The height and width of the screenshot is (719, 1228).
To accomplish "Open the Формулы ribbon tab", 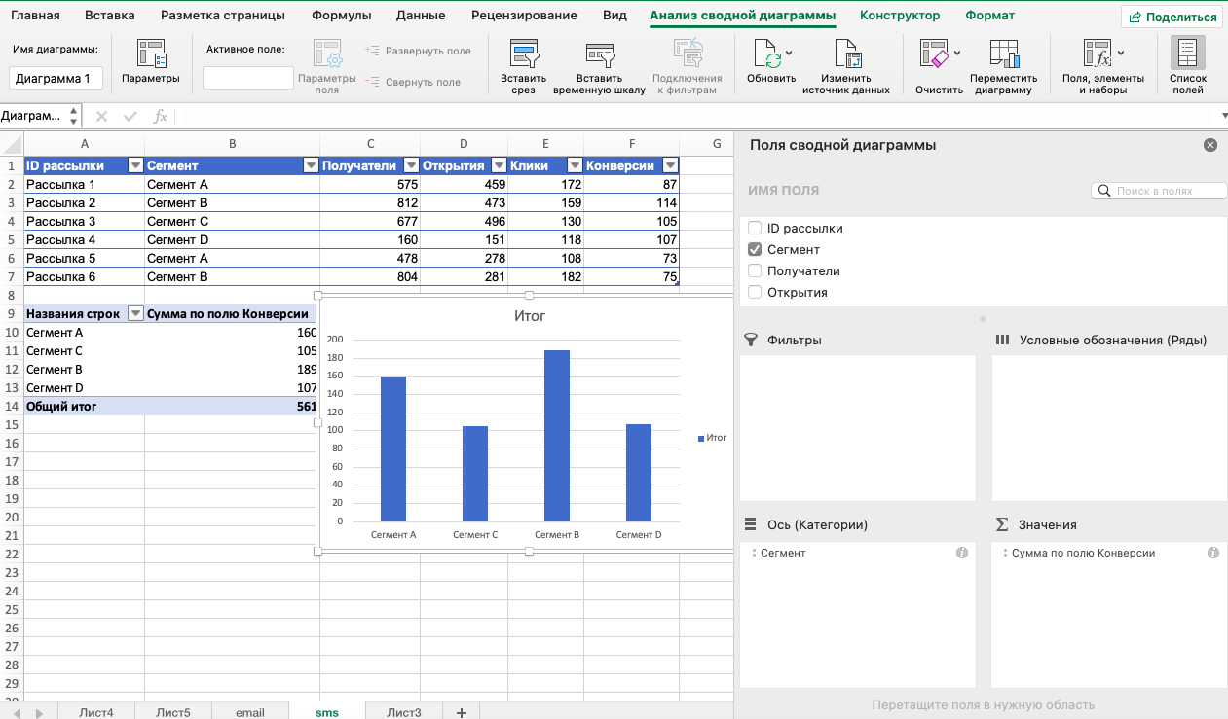I will [341, 16].
